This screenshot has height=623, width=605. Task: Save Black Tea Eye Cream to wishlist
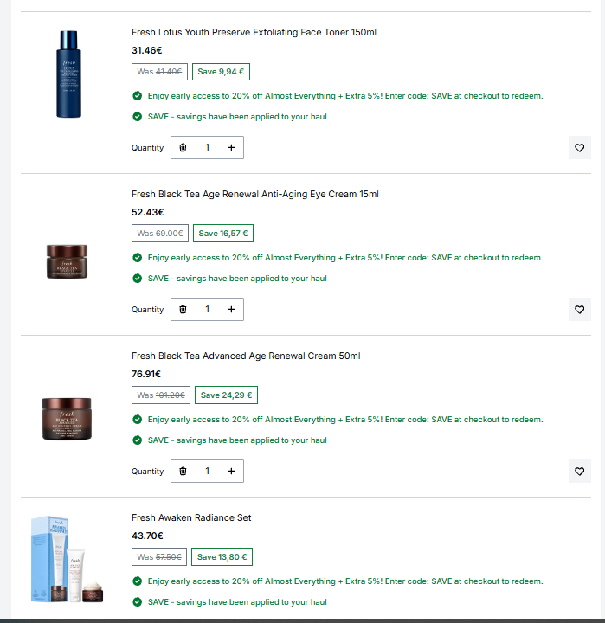580,309
